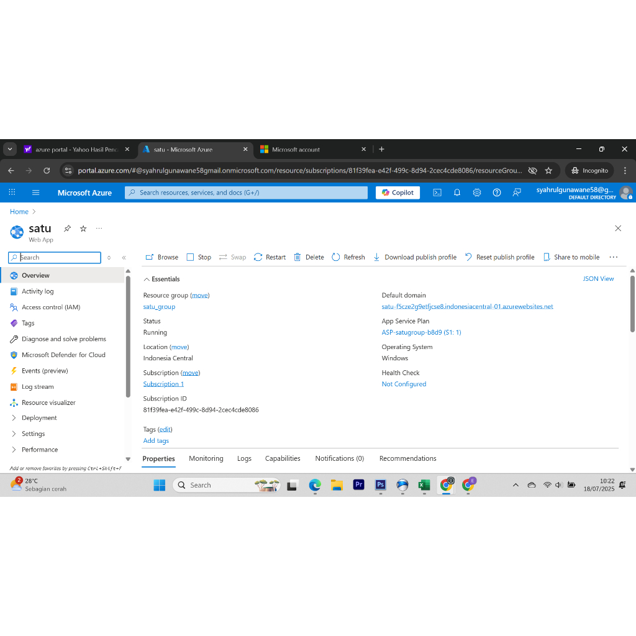Click the Not Configured health check link
Screen dimensions: 636x636
(x=404, y=384)
